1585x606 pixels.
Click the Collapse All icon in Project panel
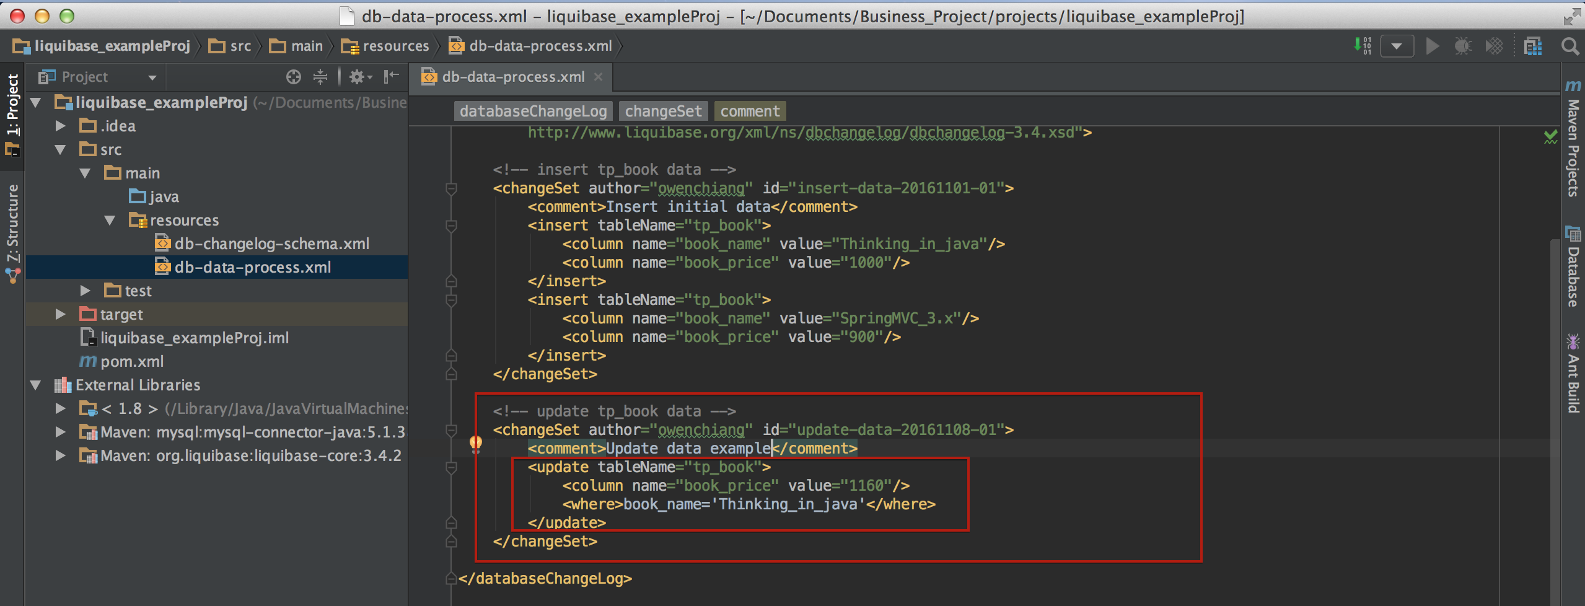[320, 77]
